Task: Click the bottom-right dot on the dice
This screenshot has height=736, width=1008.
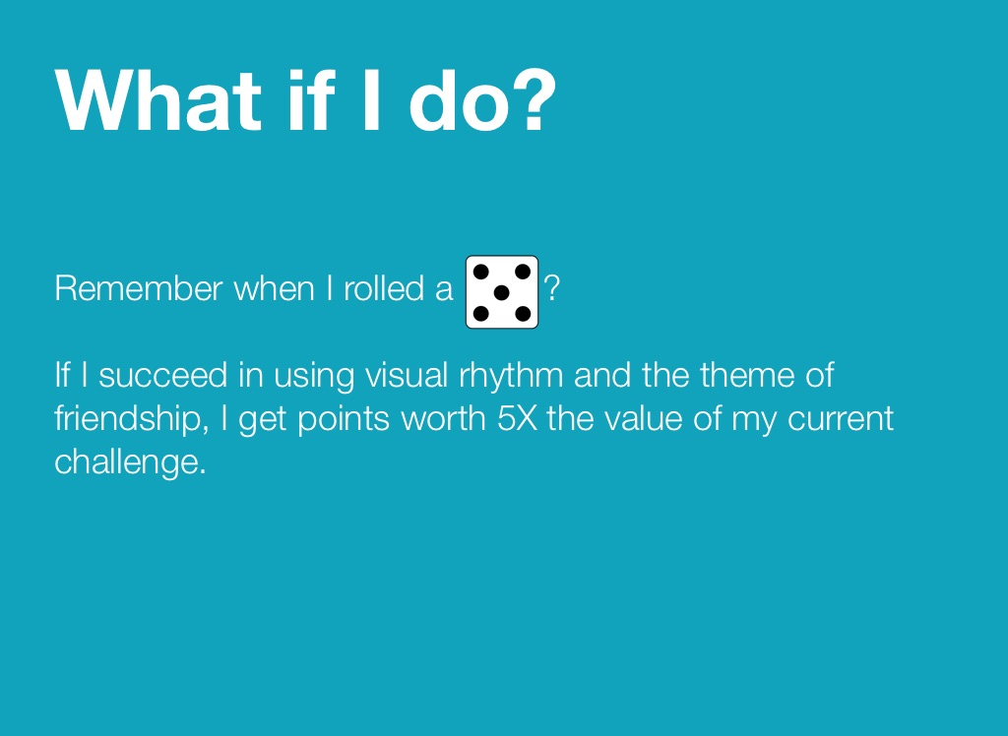Action: tap(523, 314)
